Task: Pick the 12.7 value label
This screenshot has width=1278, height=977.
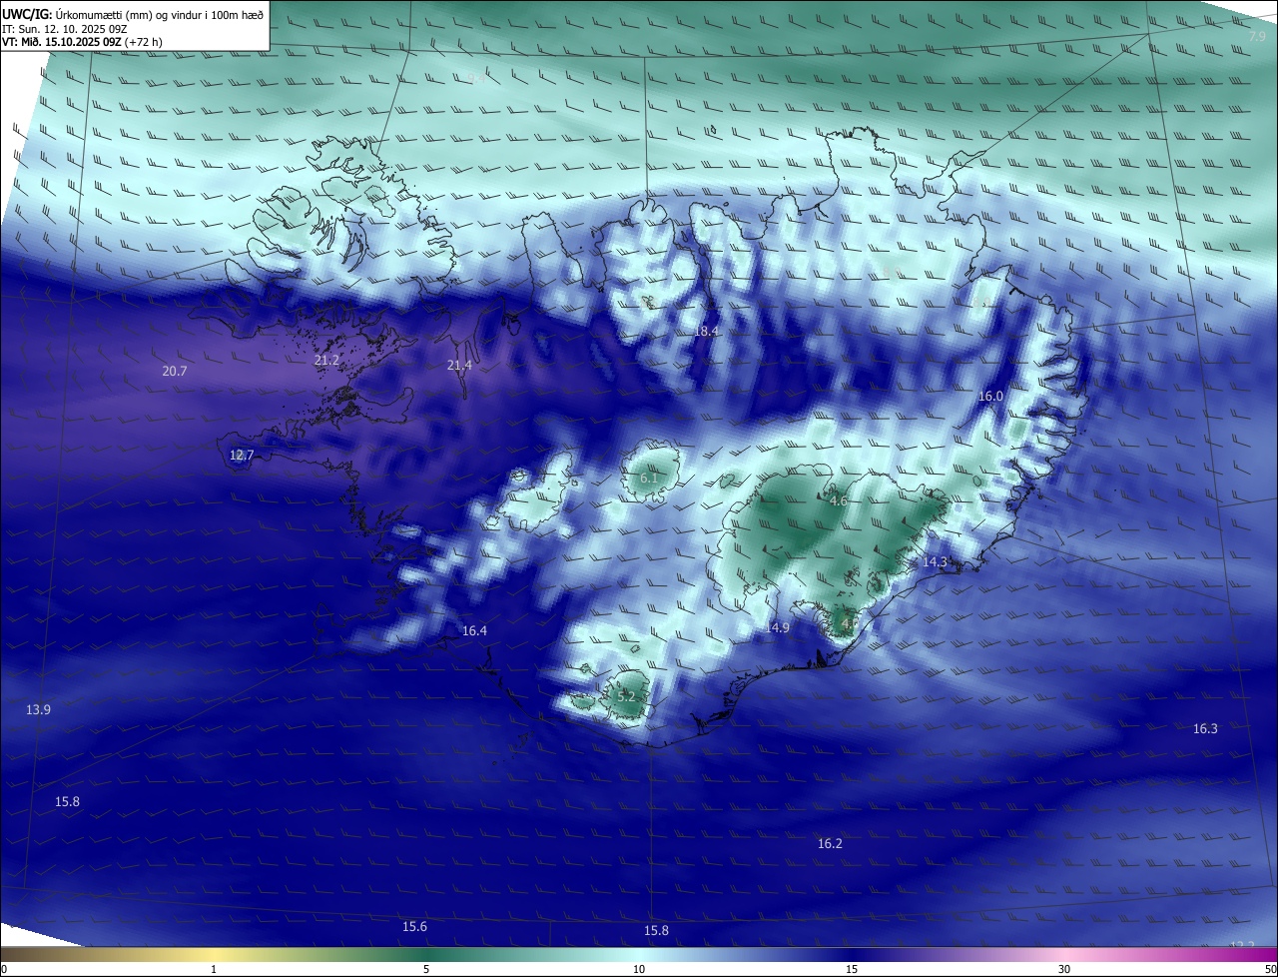Action: [x=242, y=455]
